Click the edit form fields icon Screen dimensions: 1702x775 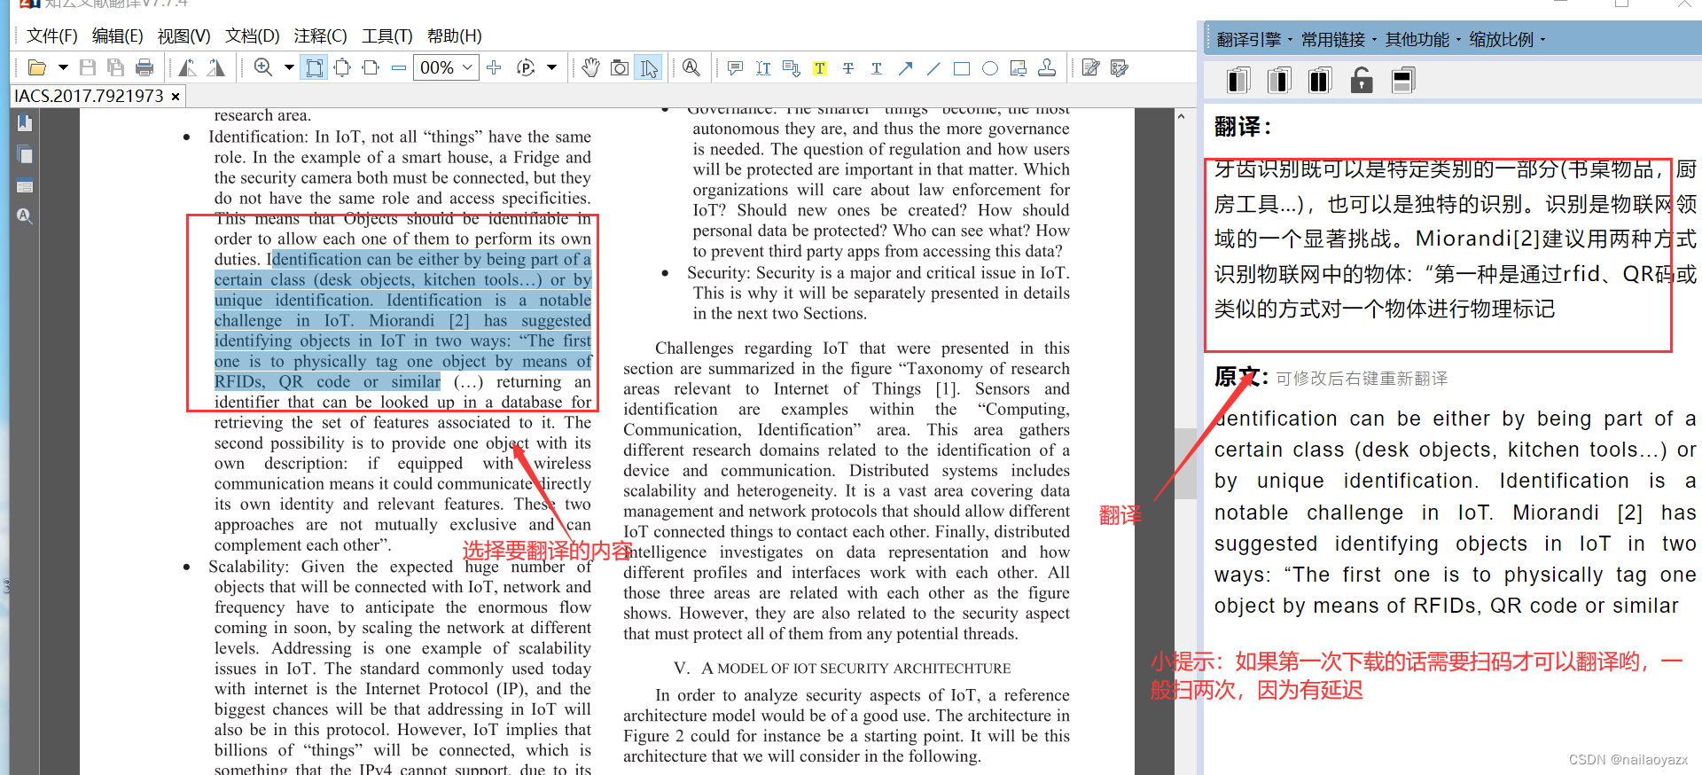pyautogui.click(x=1120, y=67)
